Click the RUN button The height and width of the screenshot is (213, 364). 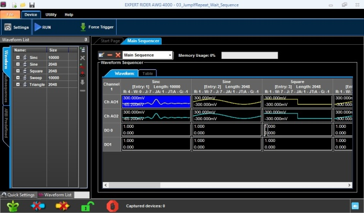(43, 27)
